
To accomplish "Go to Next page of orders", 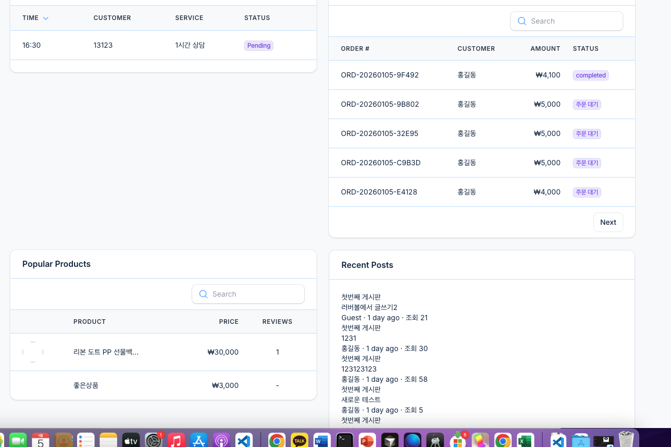I will point(608,222).
